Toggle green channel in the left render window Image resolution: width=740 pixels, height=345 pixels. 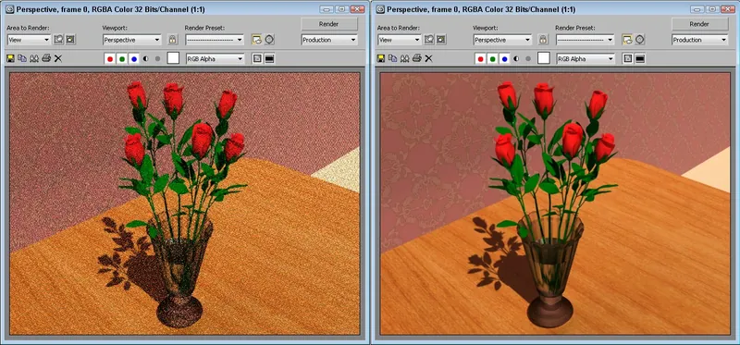coord(122,58)
